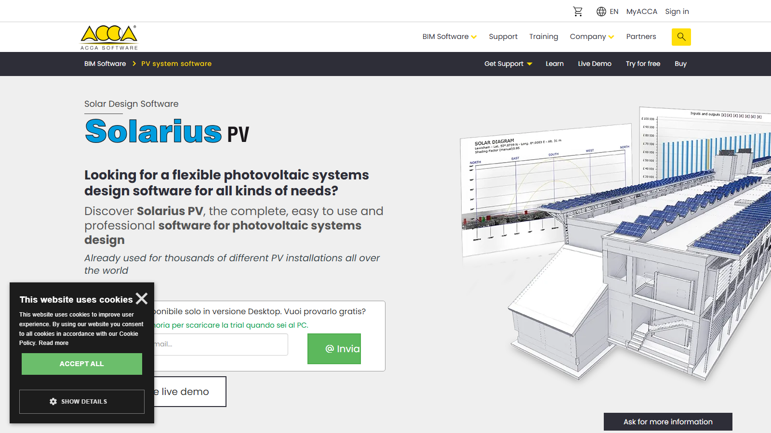Expand the Company dropdown menu
Image resolution: width=771 pixels, height=433 pixels.
click(592, 37)
